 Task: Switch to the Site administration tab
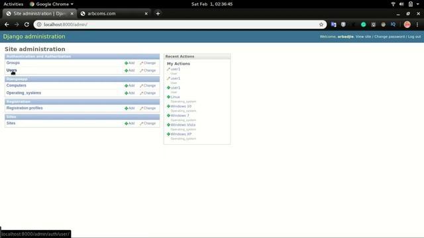[x=40, y=13]
